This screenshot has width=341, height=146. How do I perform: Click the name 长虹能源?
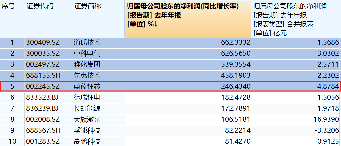(x=87, y=109)
